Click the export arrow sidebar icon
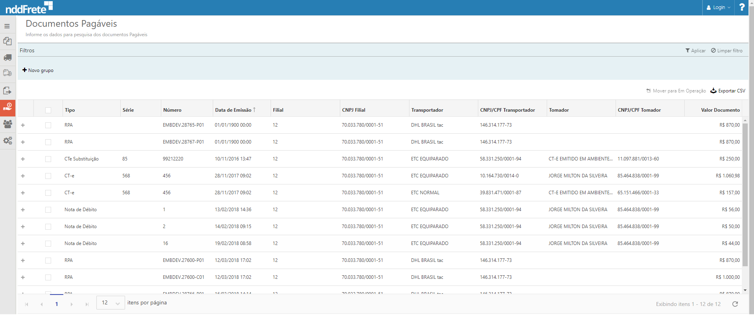The height and width of the screenshot is (315, 754). pos(7,91)
